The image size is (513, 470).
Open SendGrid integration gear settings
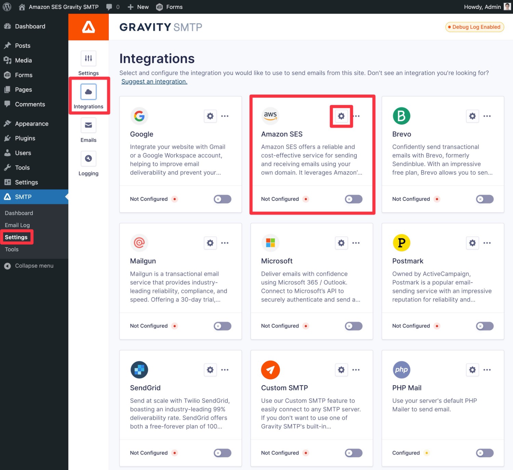point(210,370)
